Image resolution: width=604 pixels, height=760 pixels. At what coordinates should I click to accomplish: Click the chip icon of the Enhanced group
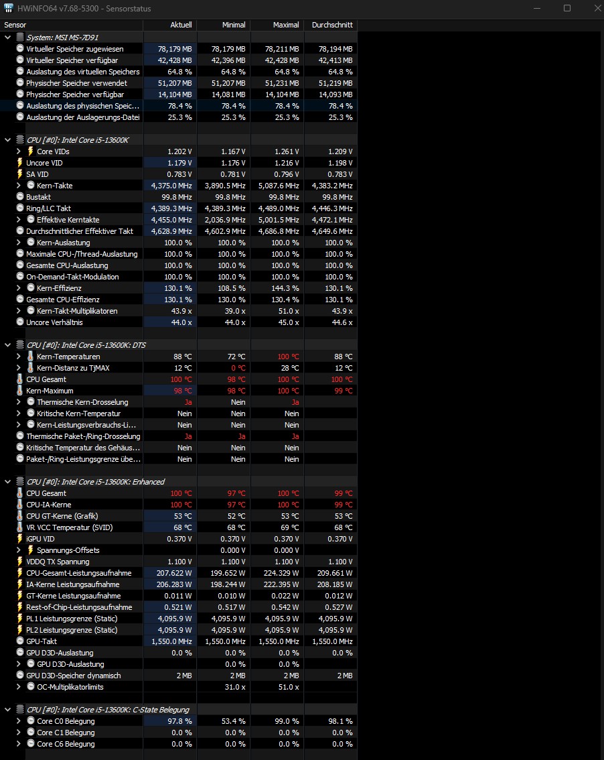click(x=20, y=481)
